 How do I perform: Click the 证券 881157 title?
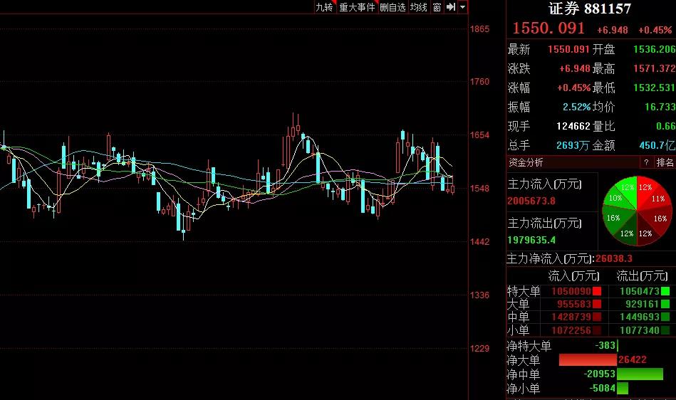[x=589, y=9]
